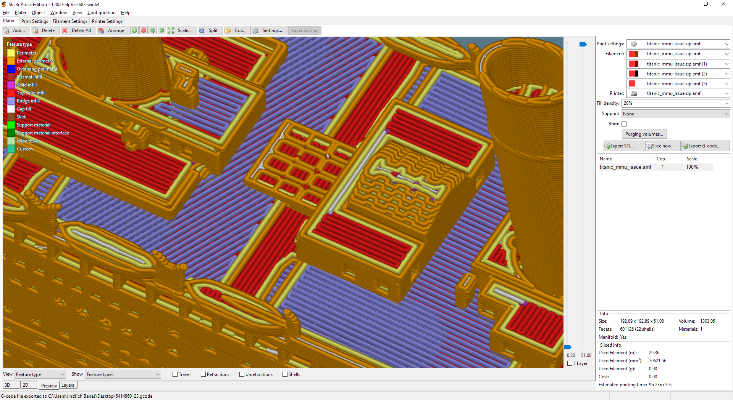Add a copy with the green plus icon
Image resolution: width=733 pixels, height=400 pixels.
(x=134, y=30)
